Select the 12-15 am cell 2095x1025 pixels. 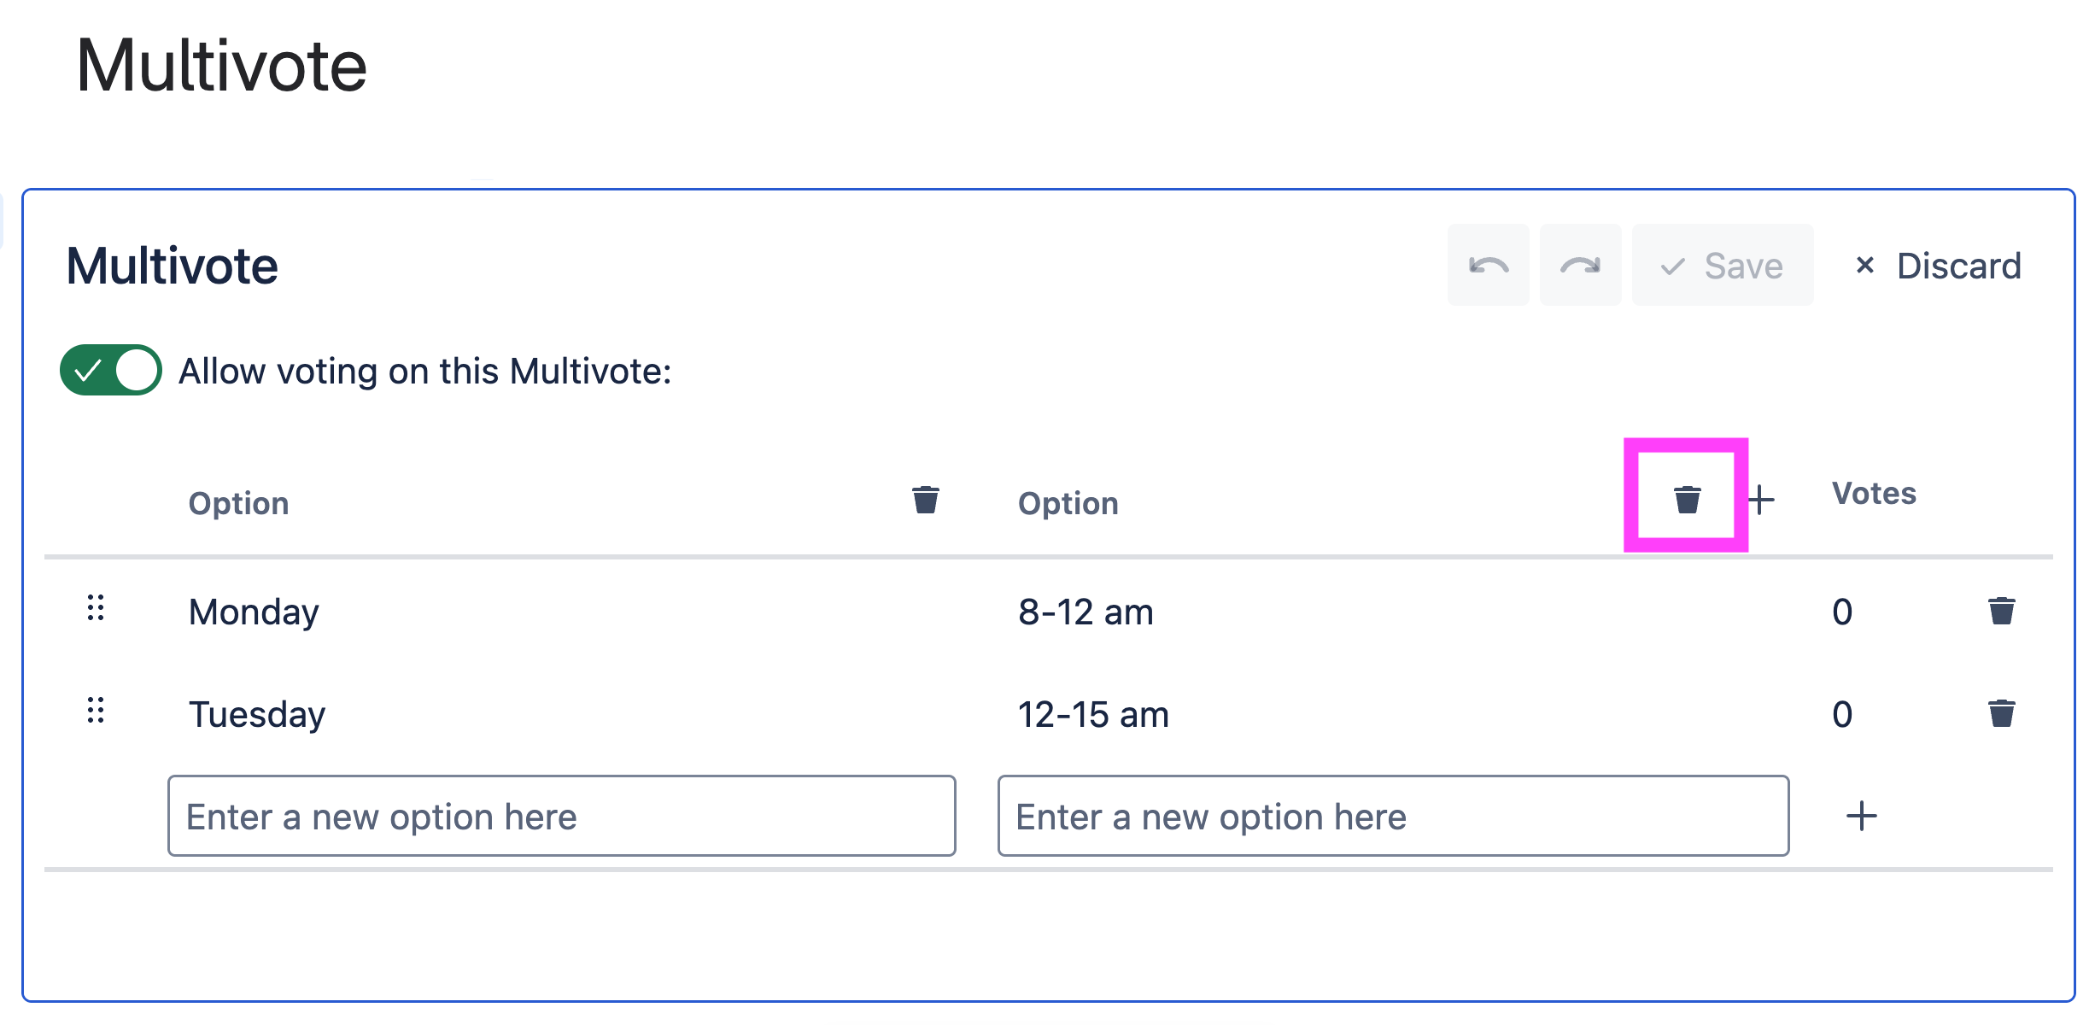click(x=1093, y=715)
